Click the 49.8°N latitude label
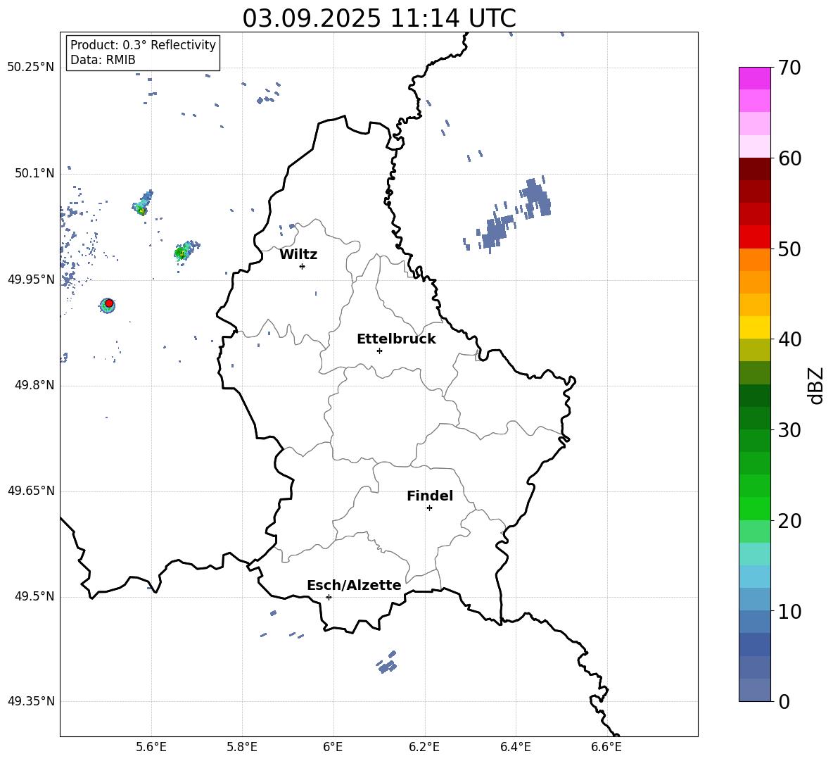Image resolution: width=833 pixels, height=761 pixels. (x=34, y=385)
